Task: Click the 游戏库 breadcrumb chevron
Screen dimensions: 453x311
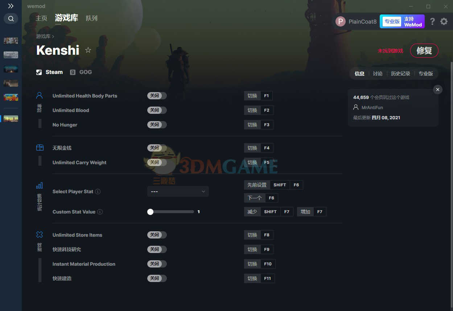Action: 53,37
